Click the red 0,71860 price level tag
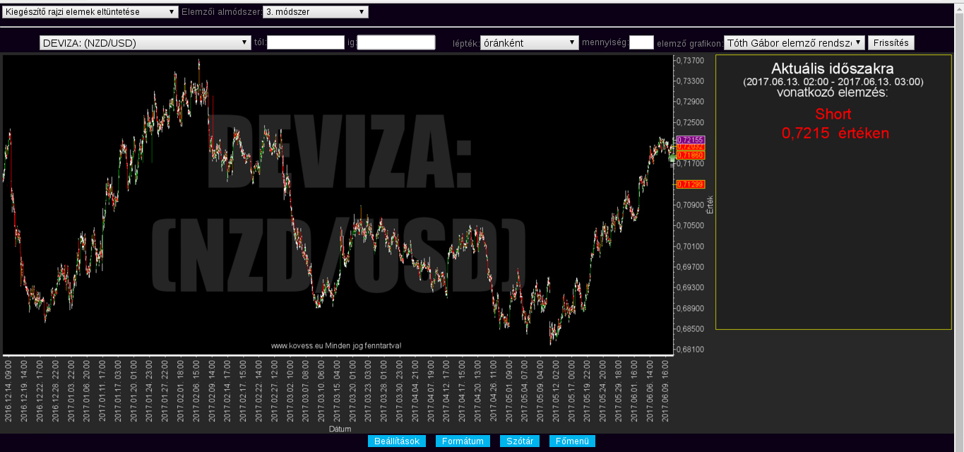Viewport: 964px width, 452px height. coord(690,155)
